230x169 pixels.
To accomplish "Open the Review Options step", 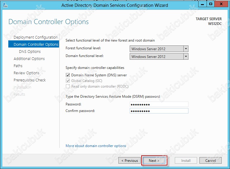I will 26,73.
